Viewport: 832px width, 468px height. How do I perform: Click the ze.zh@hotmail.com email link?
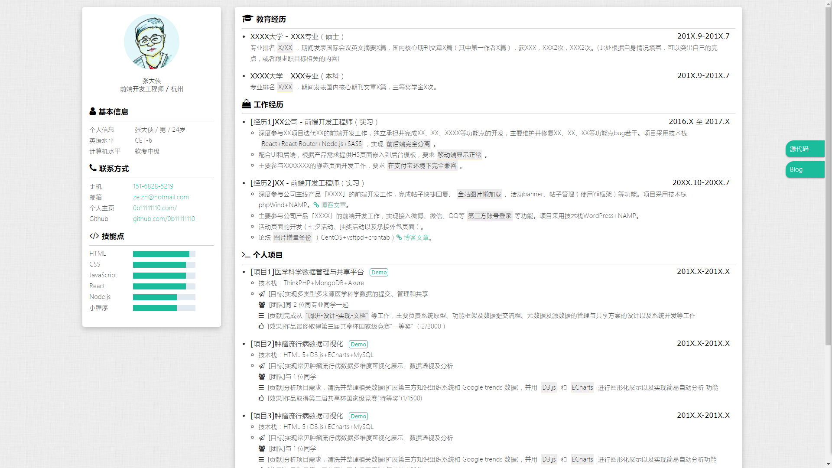(x=161, y=197)
